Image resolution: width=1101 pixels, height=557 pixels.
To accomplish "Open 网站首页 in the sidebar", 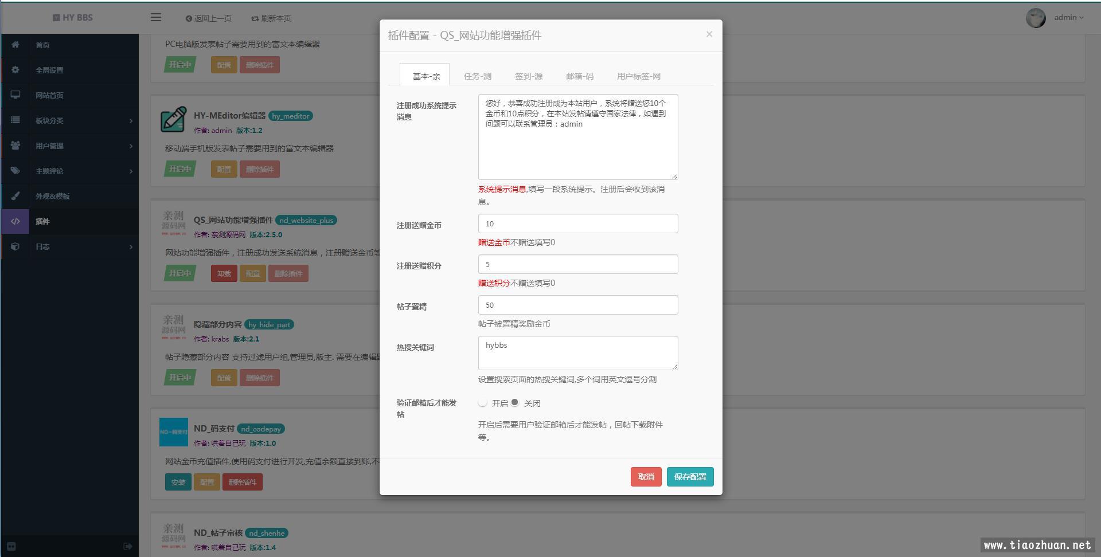I will click(x=49, y=95).
